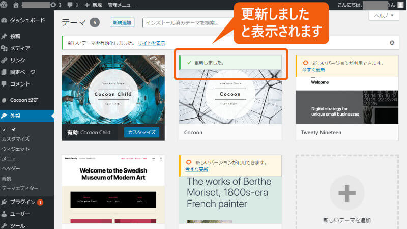Open the リンク menu label

(18, 60)
